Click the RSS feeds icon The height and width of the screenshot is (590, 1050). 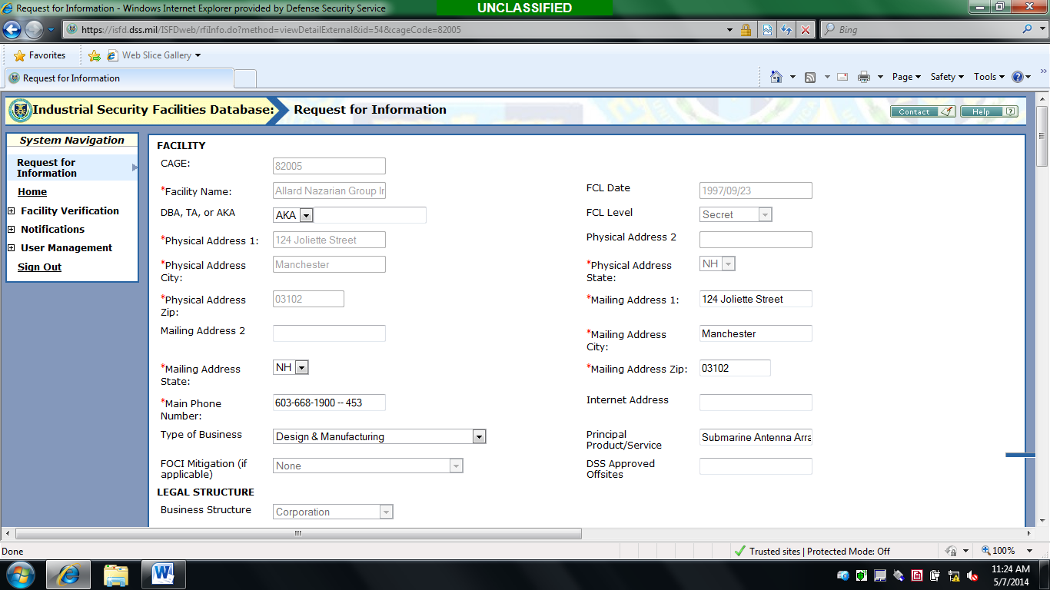810,77
